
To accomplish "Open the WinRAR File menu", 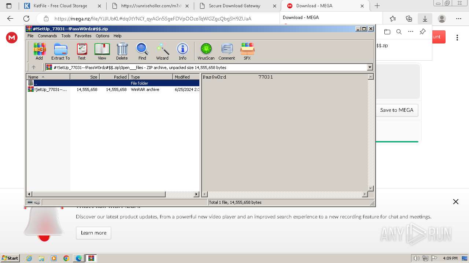I will [x=30, y=36].
